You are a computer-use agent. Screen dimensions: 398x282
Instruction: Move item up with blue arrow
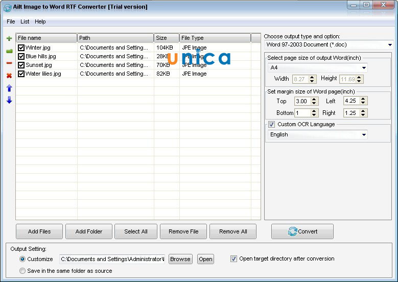(x=9, y=88)
